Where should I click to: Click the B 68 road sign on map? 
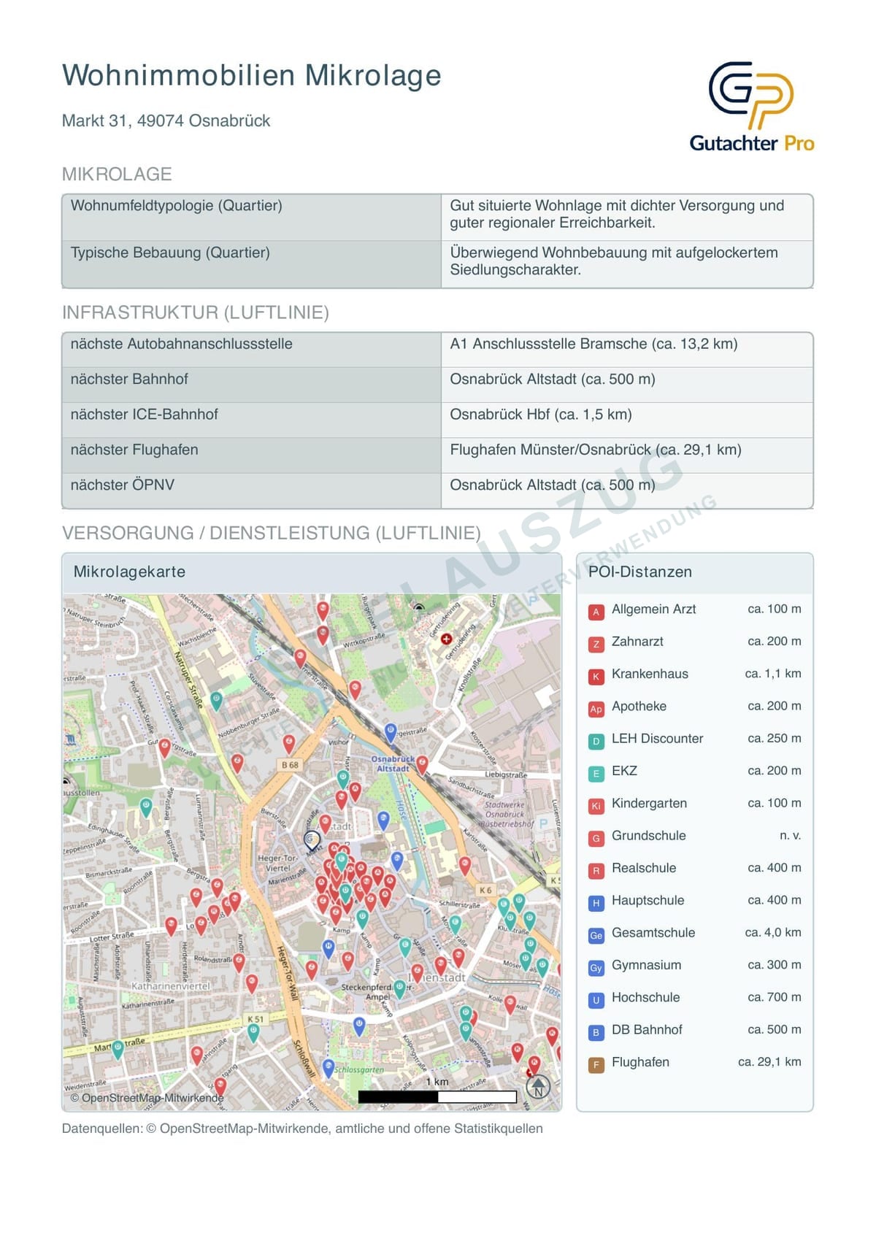pos(290,765)
